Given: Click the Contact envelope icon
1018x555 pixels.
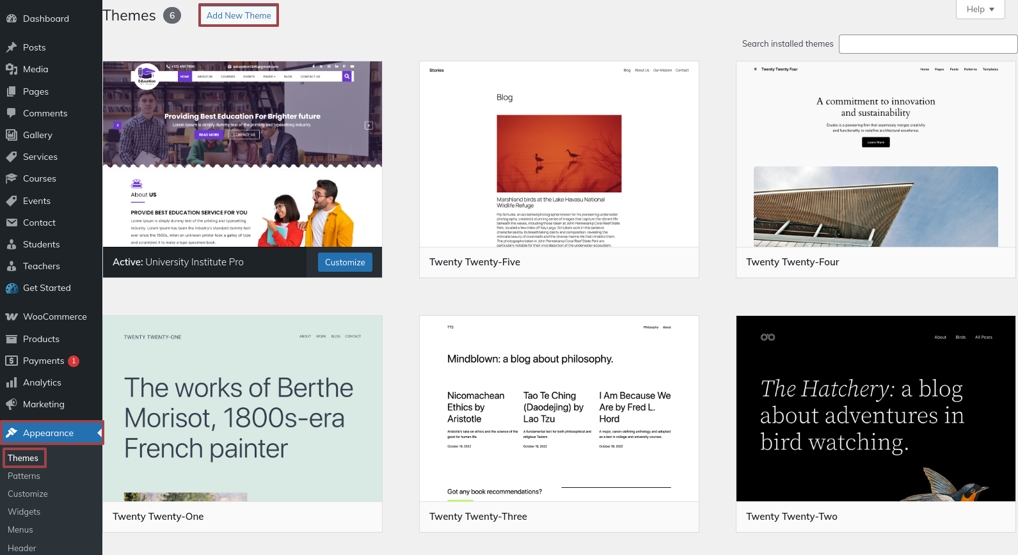Looking at the screenshot, I should pyautogui.click(x=12, y=223).
